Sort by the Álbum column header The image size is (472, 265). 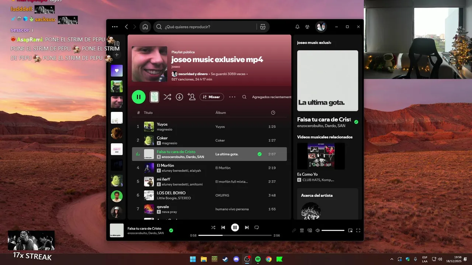pos(221,113)
